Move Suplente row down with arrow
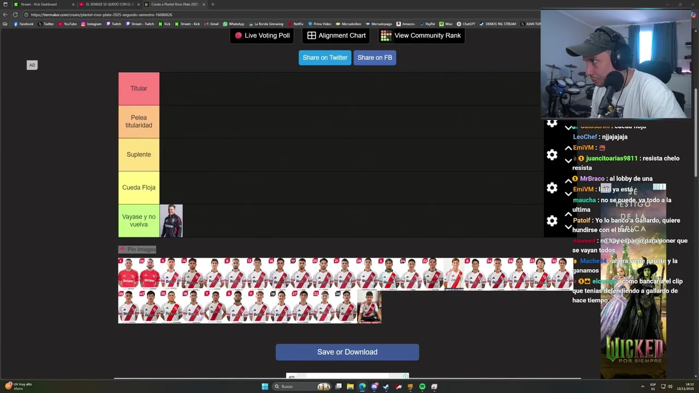The height and width of the screenshot is (393, 699). pyautogui.click(x=568, y=161)
